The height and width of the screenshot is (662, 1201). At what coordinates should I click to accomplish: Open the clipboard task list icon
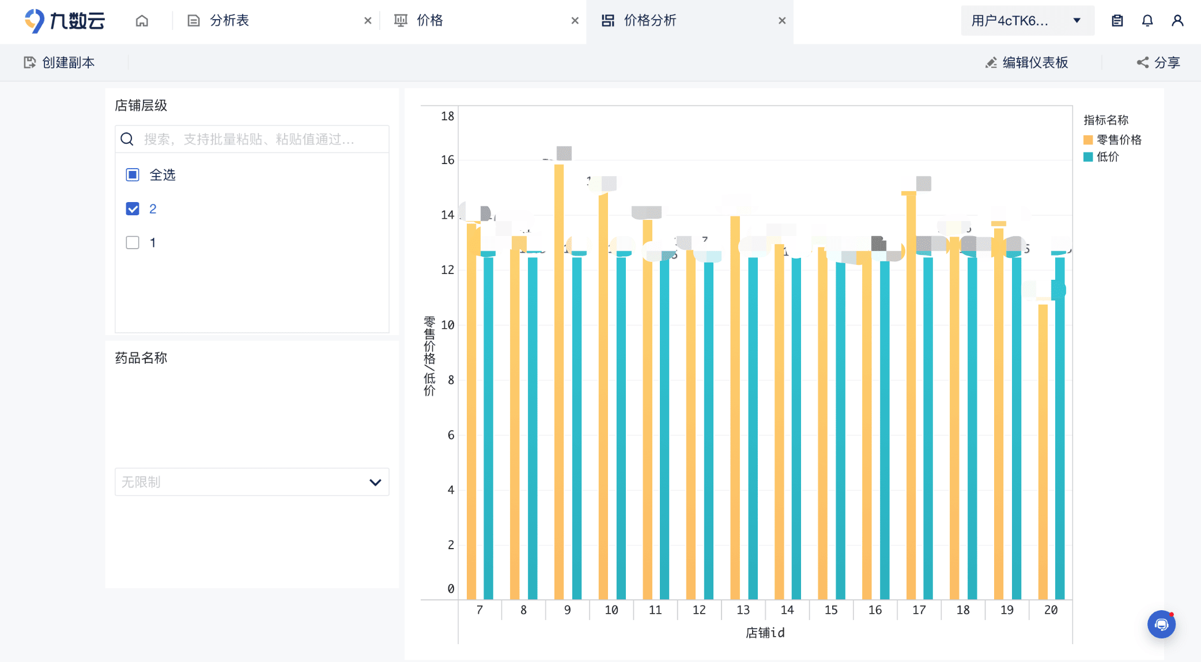point(1117,21)
